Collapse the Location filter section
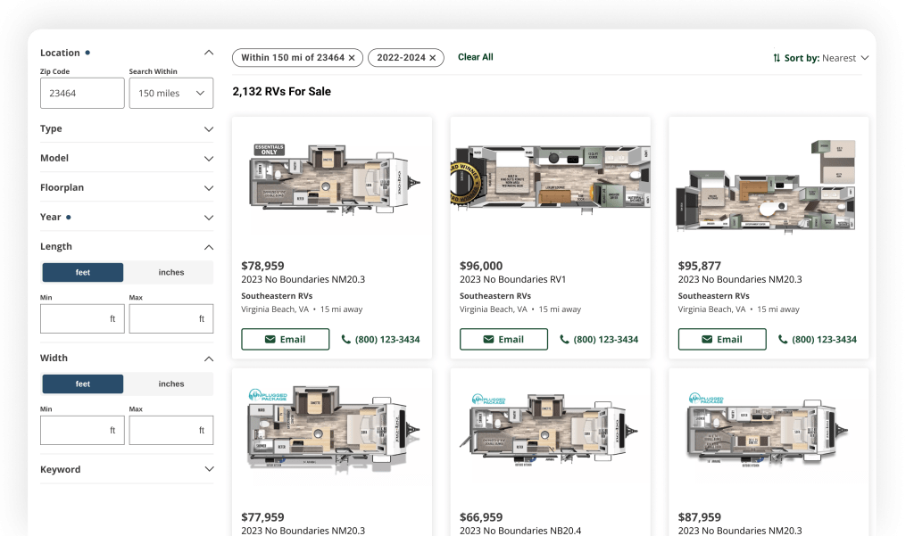 point(209,53)
